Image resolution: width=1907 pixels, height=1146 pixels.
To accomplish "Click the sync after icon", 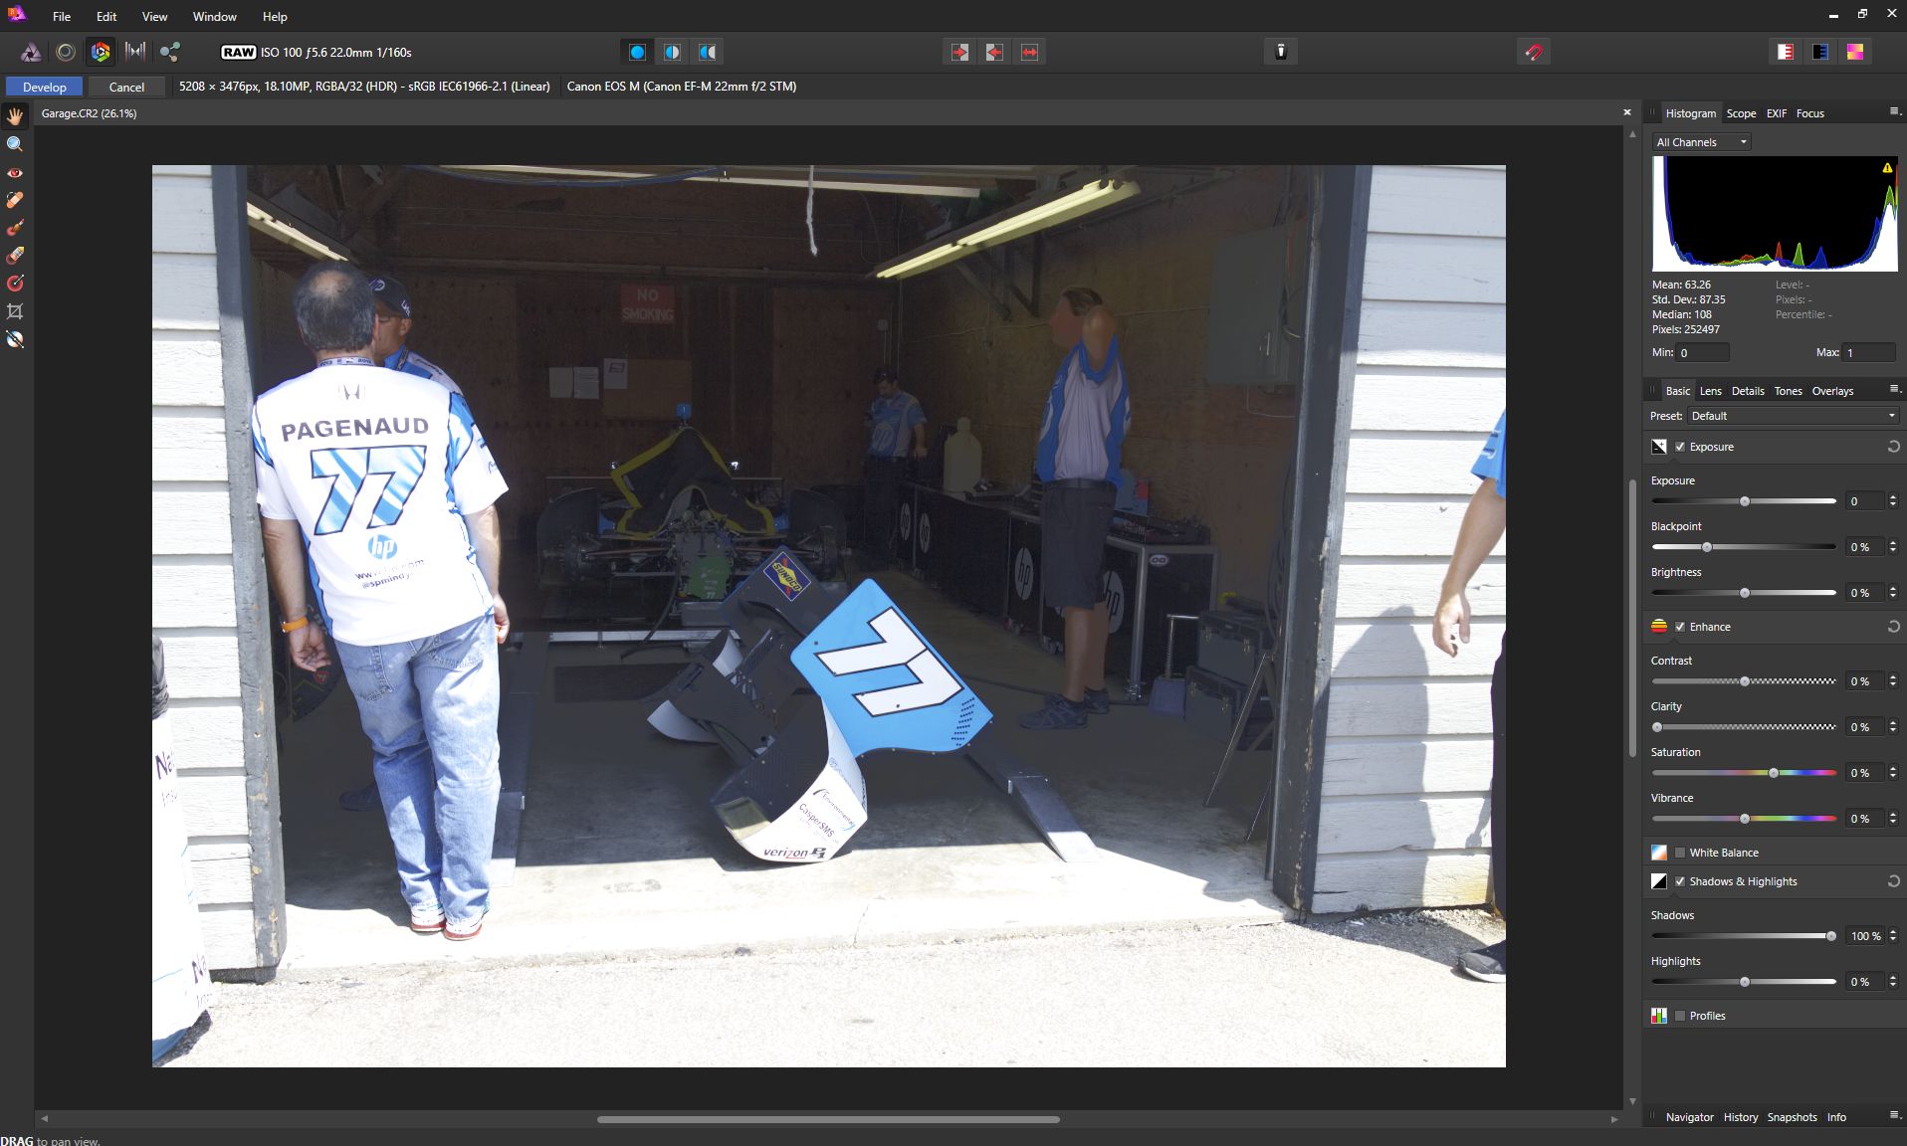I will coord(994,52).
